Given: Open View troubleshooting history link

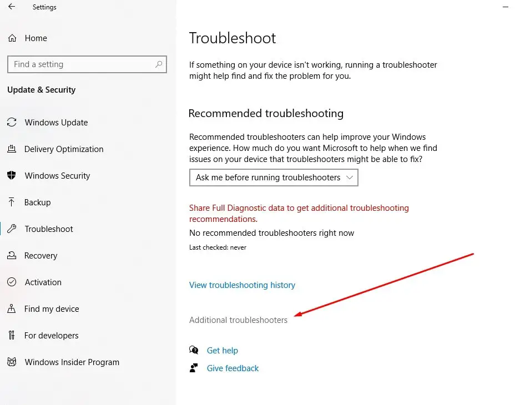Looking at the screenshot, I should click(242, 285).
